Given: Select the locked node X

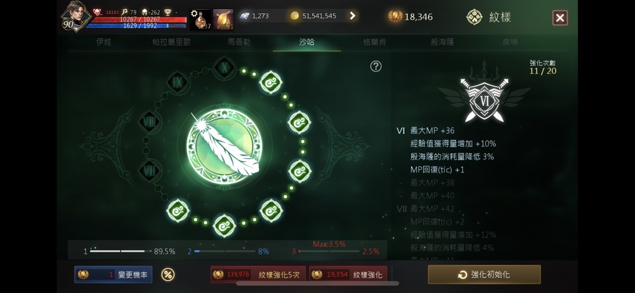Looking at the screenshot, I should (225, 67).
